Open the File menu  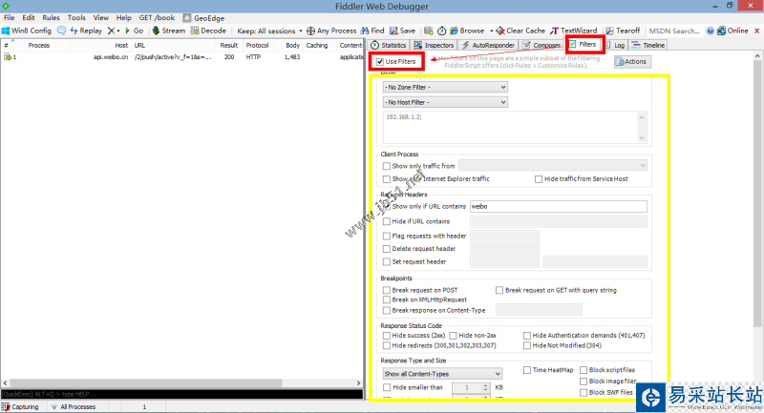coord(9,17)
